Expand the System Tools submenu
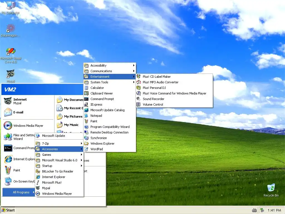The height and width of the screenshot is (214, 285). (x=110, y=82)
